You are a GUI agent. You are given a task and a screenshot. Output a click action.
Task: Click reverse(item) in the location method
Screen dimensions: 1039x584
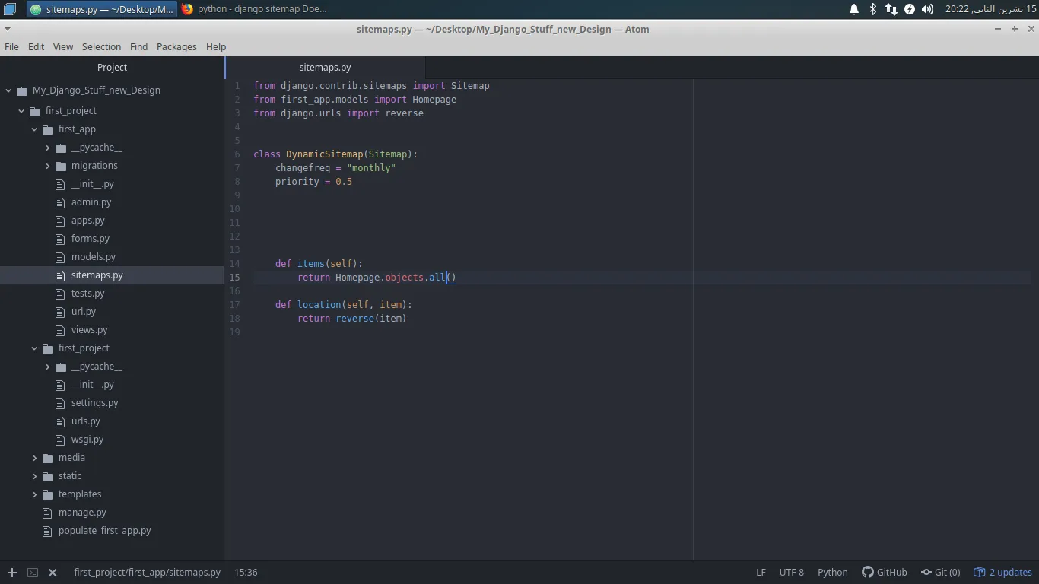point(371,319)
